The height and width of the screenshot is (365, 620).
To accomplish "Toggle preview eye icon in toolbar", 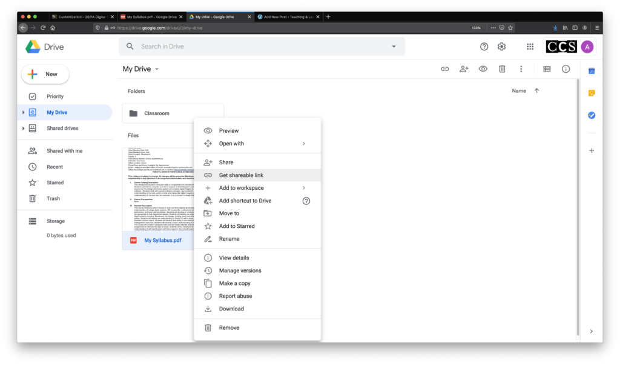I will coord(483,69).
